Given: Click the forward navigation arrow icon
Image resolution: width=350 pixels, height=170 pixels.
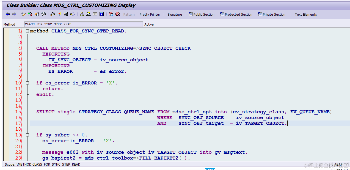Looking at the screenshot, I should point(14,14).
